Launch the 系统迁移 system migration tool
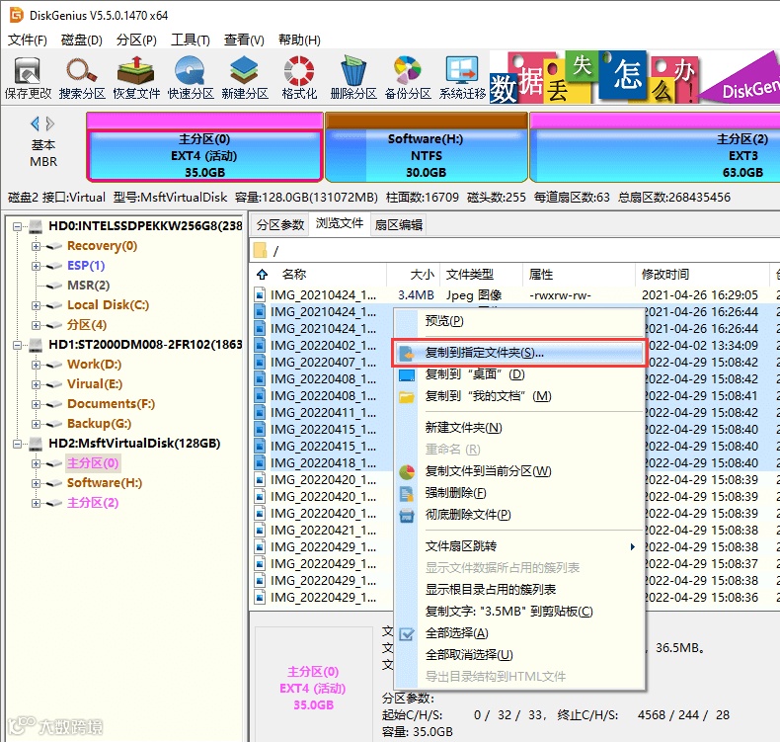Viewport: 780px width, 742px height. pyautogui.click(x=462, y=78)
